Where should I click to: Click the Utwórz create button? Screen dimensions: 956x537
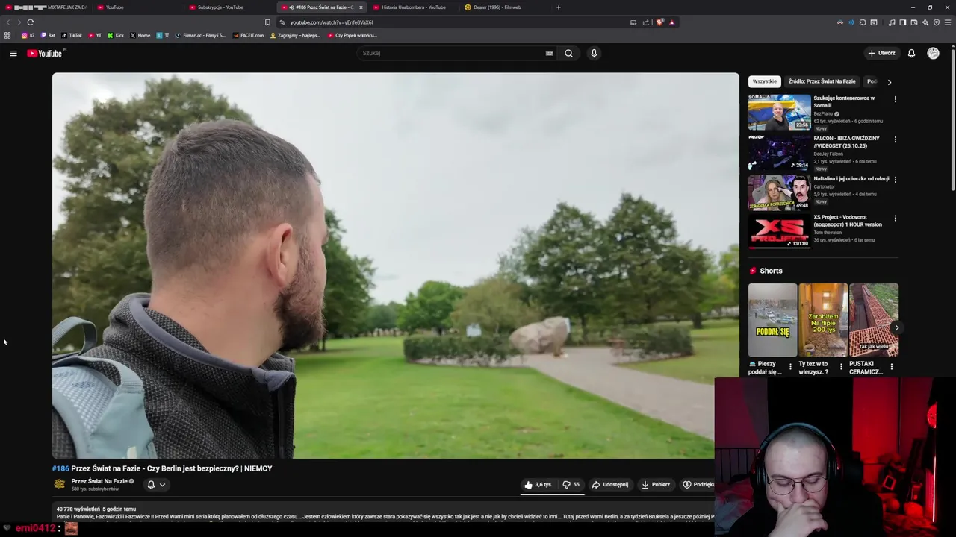tap(881, 53)
